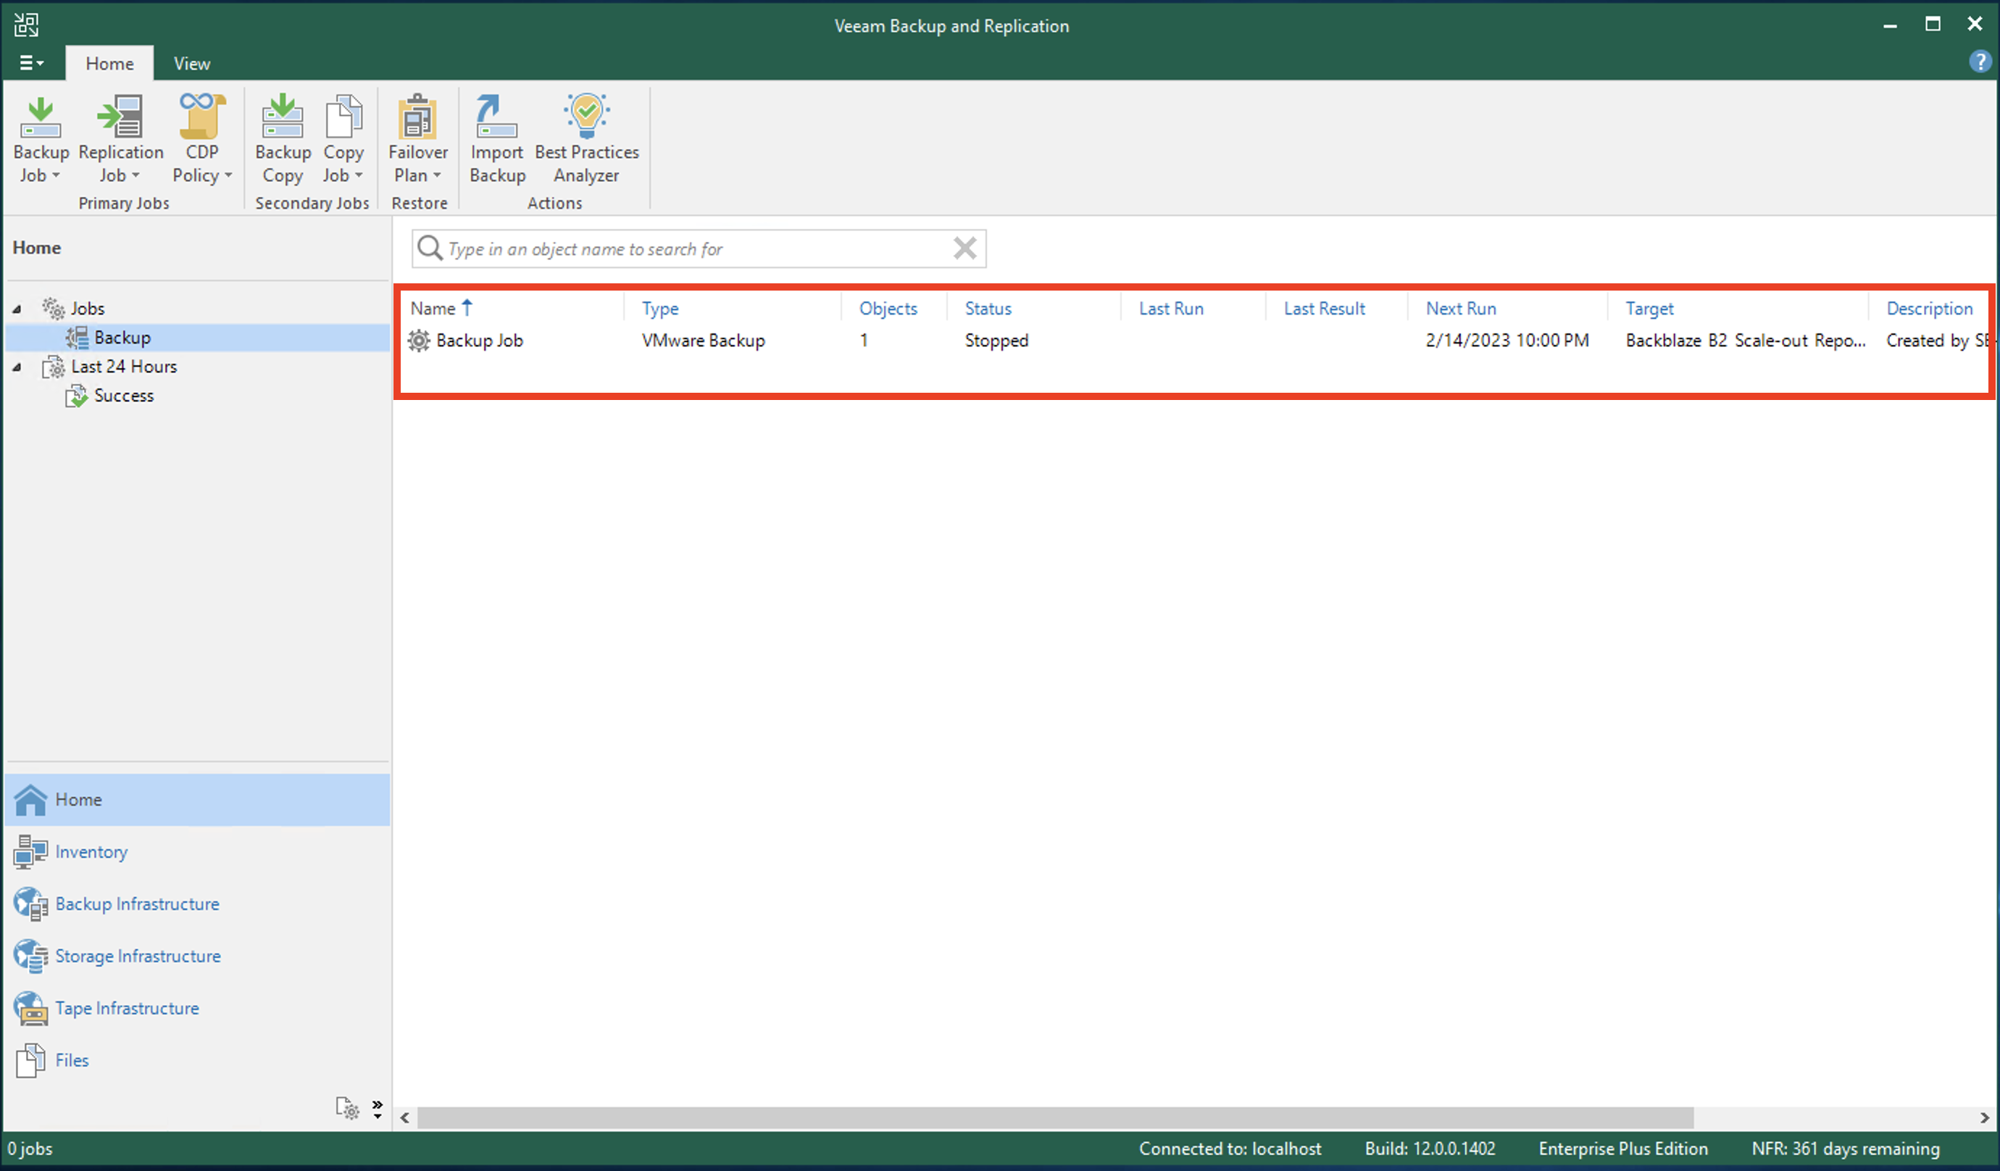Click the Backup Infrastructure navigation icon
This screenshot has height=1171, width=2000.
[x=30, y=904]
